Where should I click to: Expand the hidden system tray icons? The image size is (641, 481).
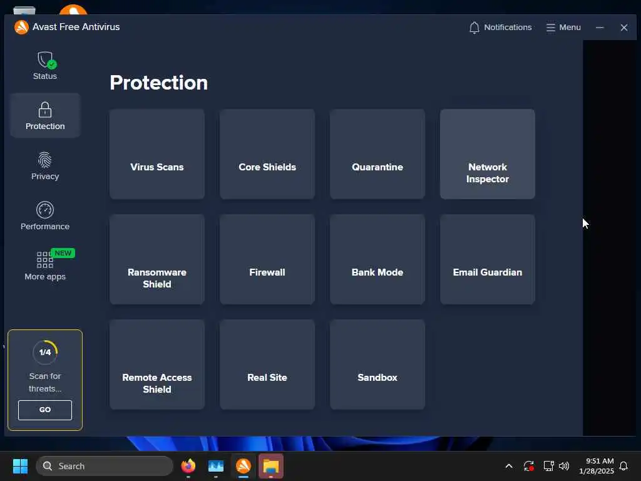tap(509, 466)
